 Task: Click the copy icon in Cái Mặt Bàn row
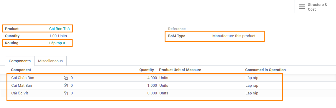(x=66, y=86)
